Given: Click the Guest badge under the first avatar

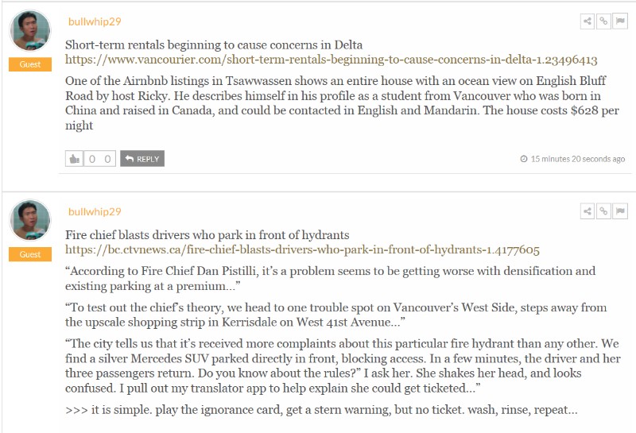Looking at the screenshot, I should point(30,64).
